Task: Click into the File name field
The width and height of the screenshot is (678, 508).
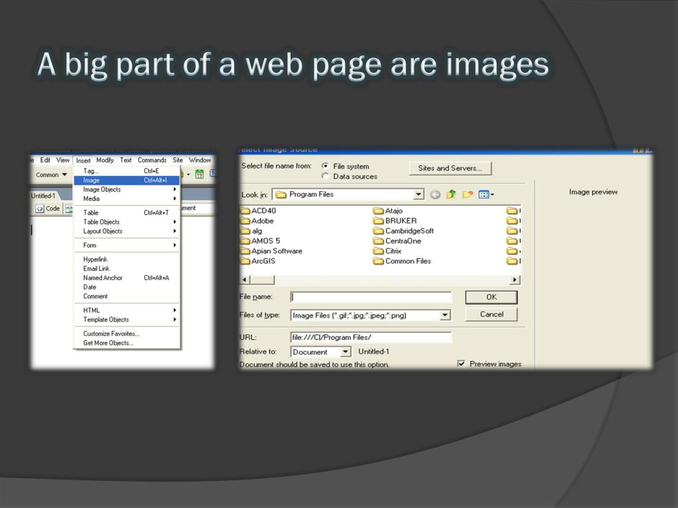Action: (x=371, y=297)
